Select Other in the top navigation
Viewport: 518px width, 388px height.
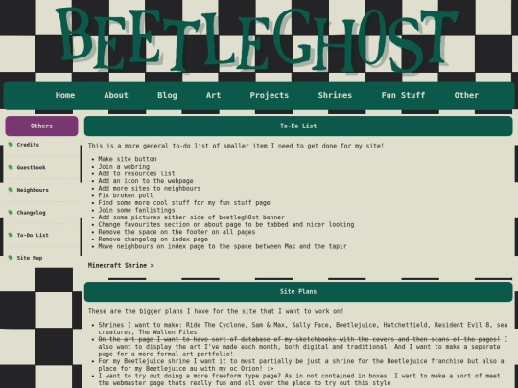tap(466, 95)
